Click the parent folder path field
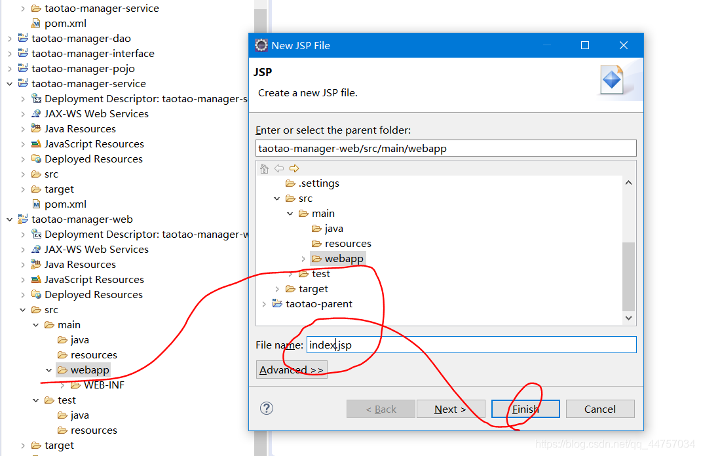The height and width of the screenshot is (456, 701). (445, 149)
